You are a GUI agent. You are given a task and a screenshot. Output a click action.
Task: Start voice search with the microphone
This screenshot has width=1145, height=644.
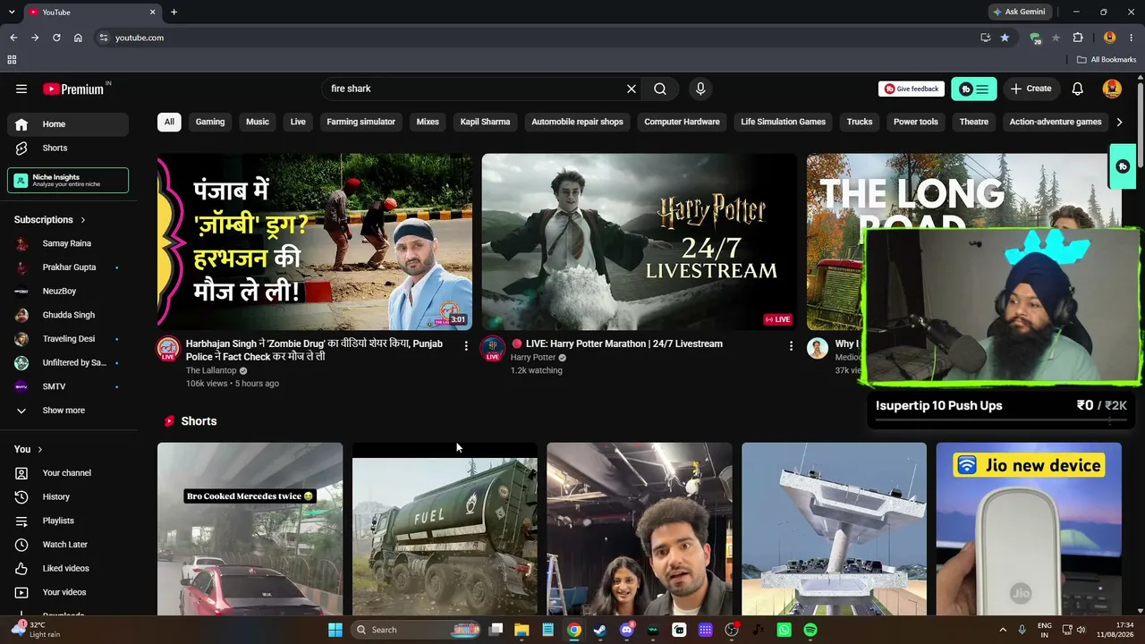click(x=700, y=89)
